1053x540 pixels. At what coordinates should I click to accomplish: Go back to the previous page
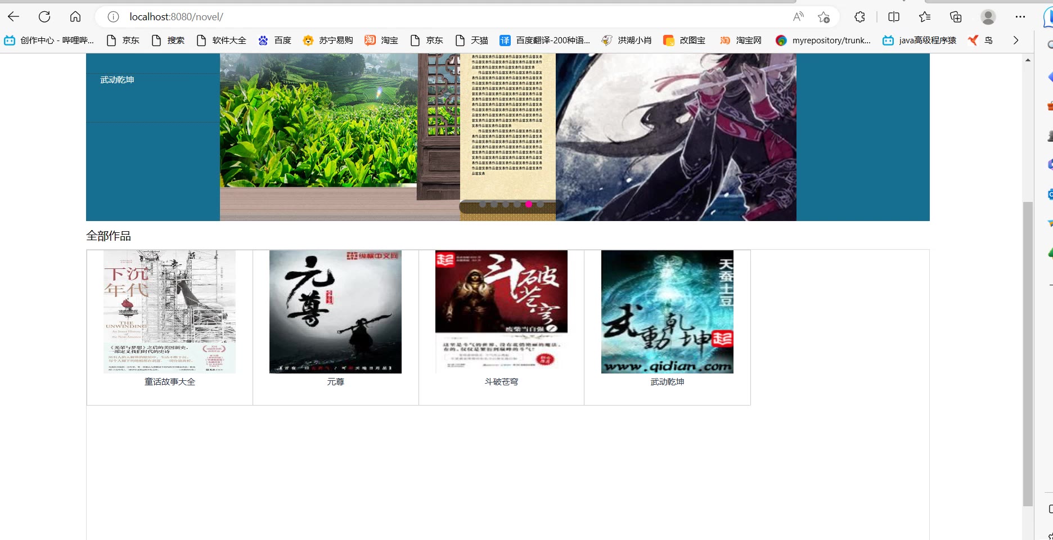coord(13,17)
